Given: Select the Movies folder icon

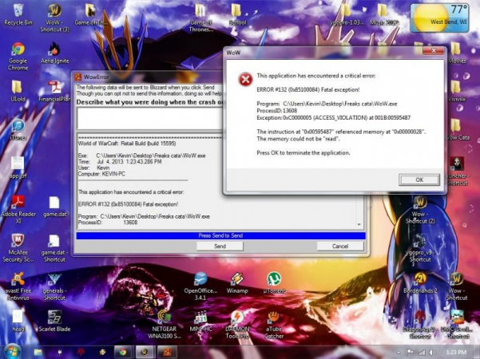Looking at the screenshot, I should (457, 53).
